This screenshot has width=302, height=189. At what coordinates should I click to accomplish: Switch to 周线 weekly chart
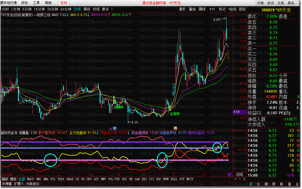[87, 9]
